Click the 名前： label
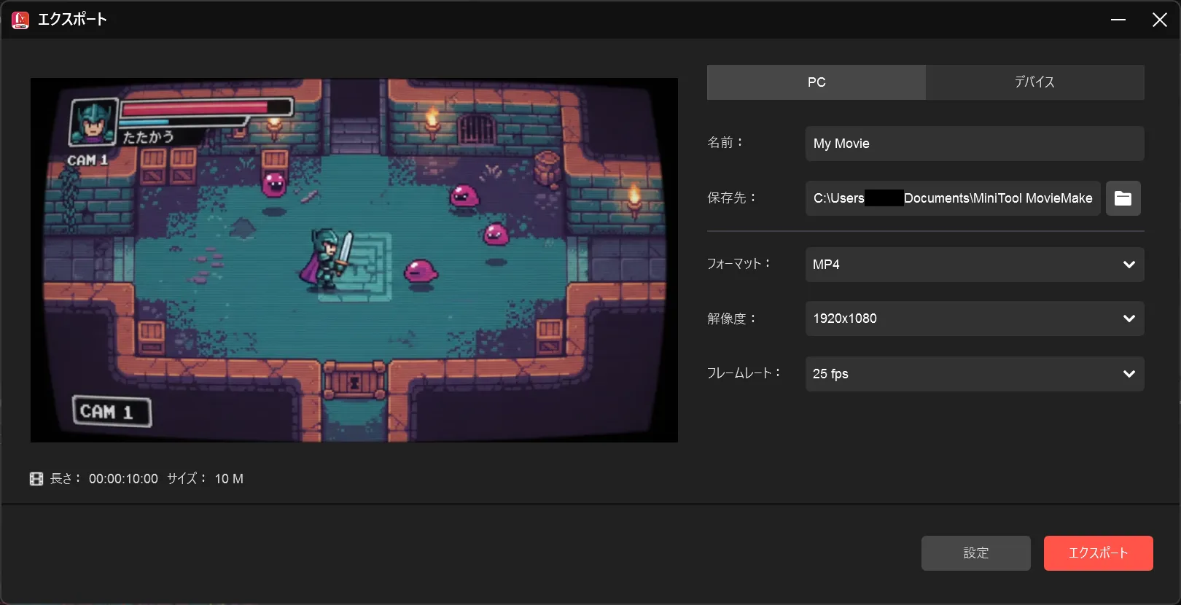Viewport: 1181px width, 605px height. (x=725, y=143)
